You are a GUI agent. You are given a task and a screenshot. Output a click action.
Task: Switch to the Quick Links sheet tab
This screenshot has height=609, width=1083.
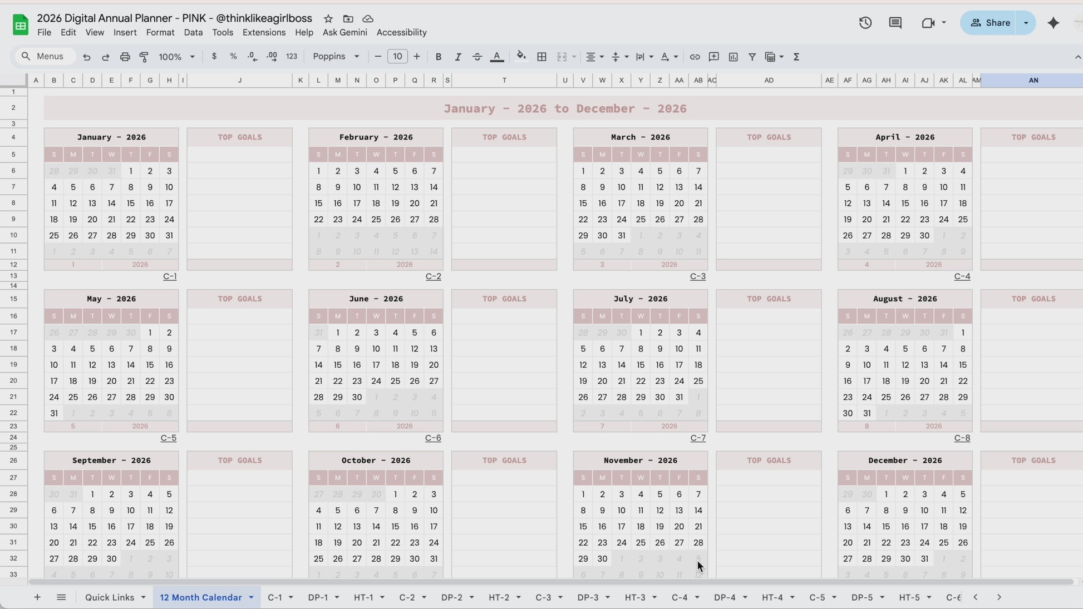point(110,597)
